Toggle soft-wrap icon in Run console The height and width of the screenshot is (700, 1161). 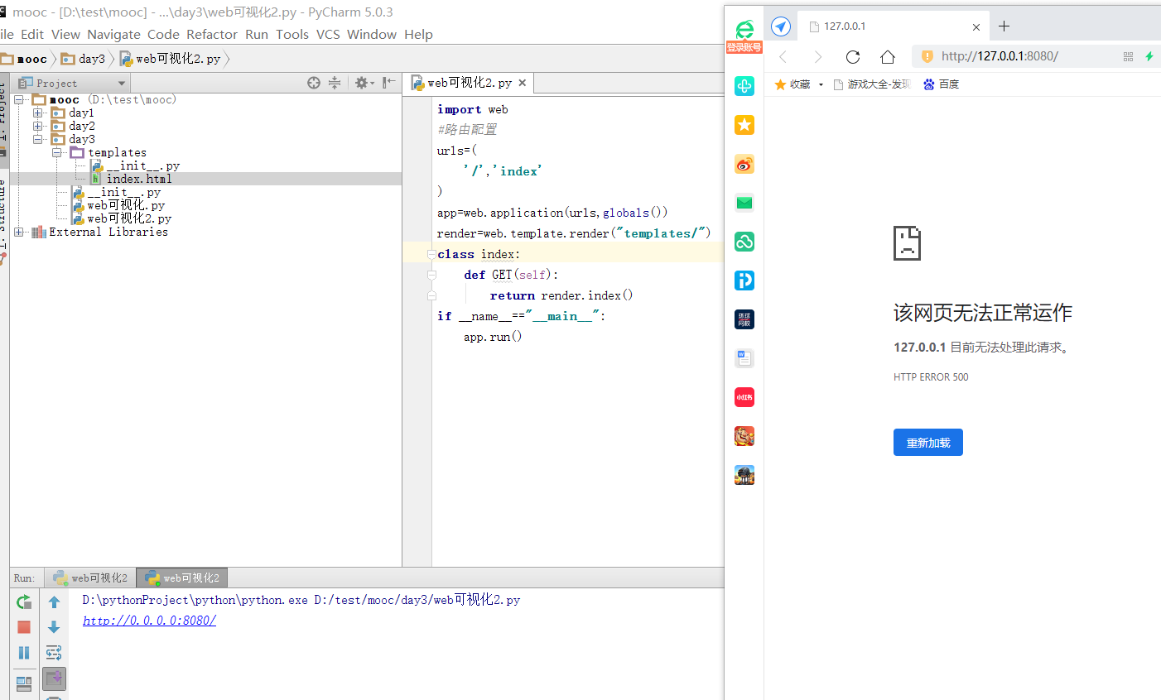tap(54, 653)
